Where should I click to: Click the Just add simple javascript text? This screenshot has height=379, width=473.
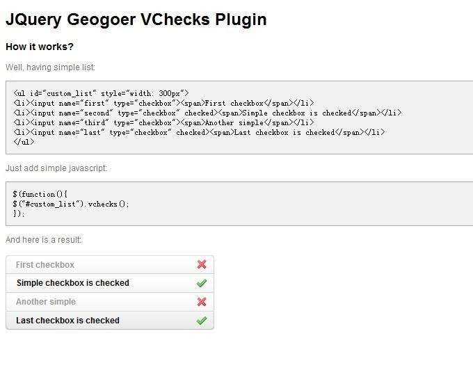[56, 168]
